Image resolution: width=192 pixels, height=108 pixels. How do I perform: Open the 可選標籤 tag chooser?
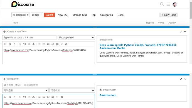(72, 90)
